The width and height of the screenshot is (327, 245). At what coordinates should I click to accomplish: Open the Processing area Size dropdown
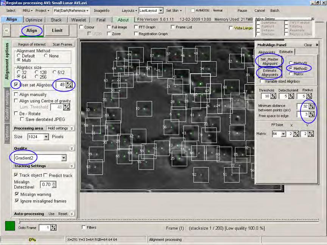coord(46,136)
